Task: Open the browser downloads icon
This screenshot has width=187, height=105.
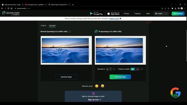Action: click(x=175, y=8)
